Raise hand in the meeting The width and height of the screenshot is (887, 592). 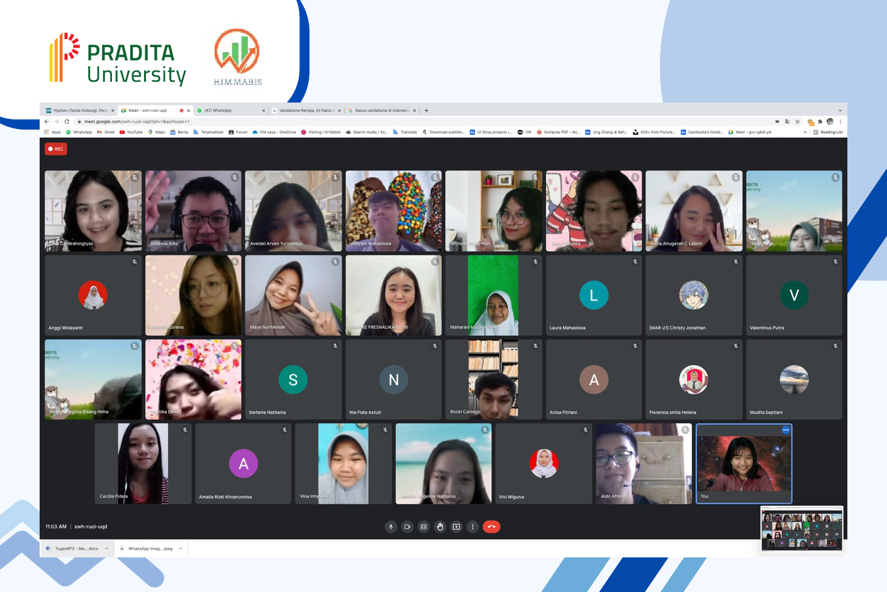pyautogui.click(x=440, y=527)
